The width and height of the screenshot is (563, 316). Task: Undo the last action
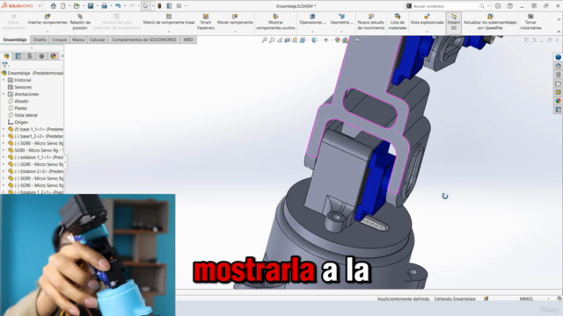pyautogui.click(x=118, y=6)
